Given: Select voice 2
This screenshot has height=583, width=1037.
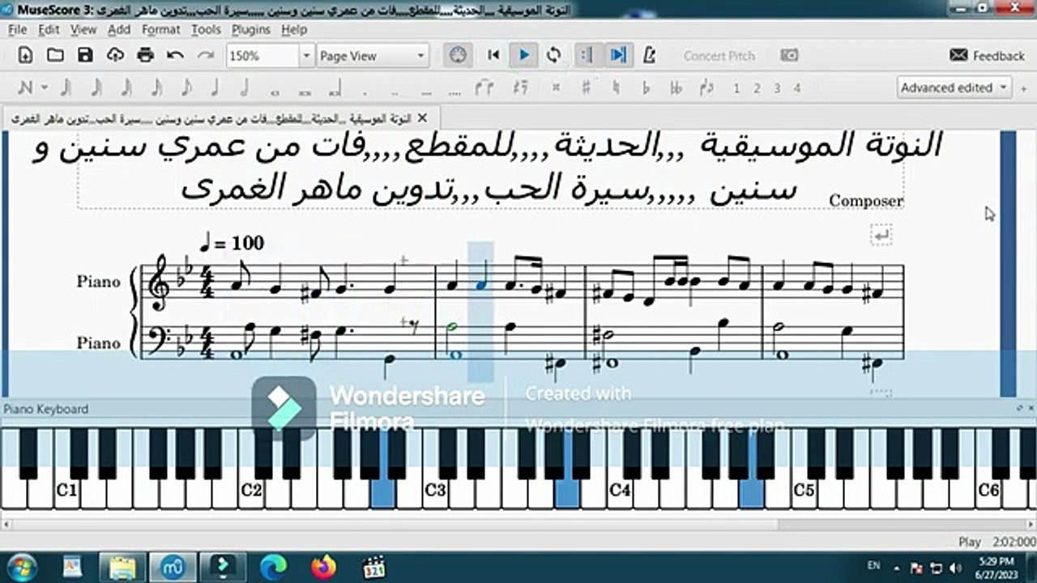Looking at the screenshot, I should click(757, 88).
